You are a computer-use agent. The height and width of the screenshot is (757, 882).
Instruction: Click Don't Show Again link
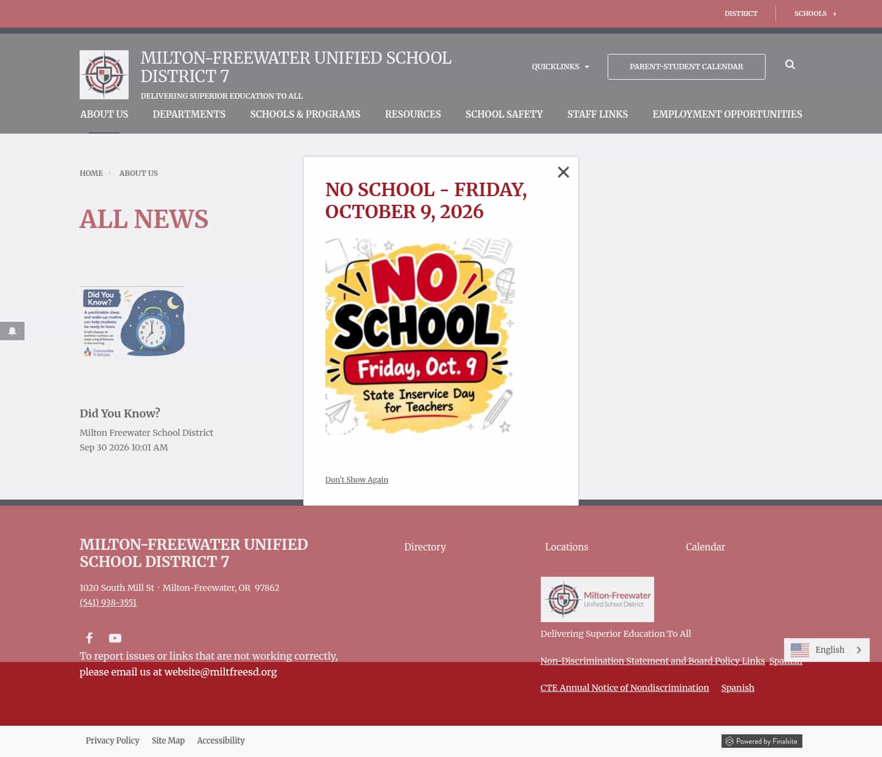click(x=356, y=480)
